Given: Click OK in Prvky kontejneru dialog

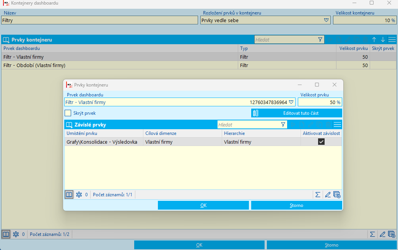Looking at the screenshot, I should point(203,205).
